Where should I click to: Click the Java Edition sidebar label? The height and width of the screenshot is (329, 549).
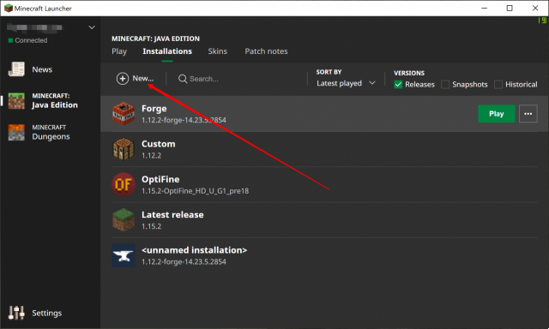[55, 105]
